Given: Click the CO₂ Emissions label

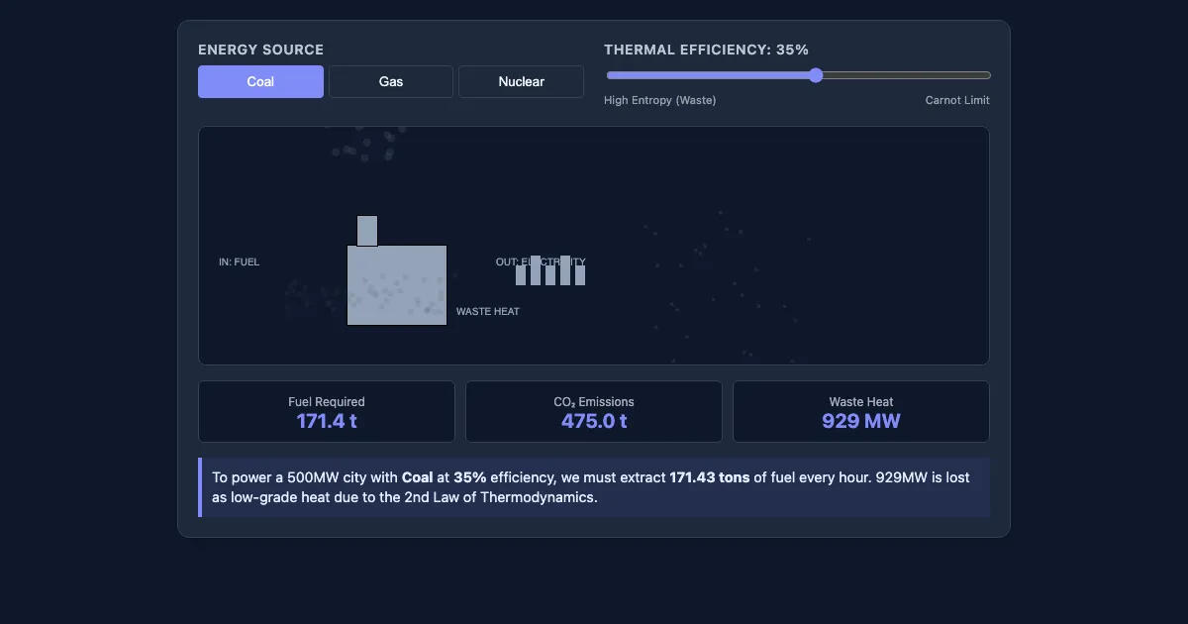Looking at the screenshot, I should point(594,401).
